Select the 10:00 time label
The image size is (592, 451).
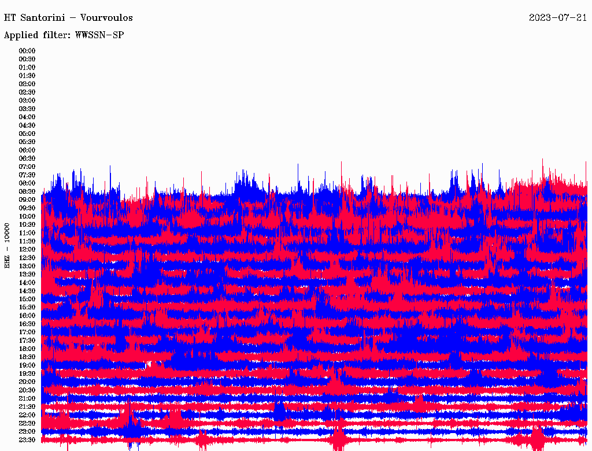27,216
